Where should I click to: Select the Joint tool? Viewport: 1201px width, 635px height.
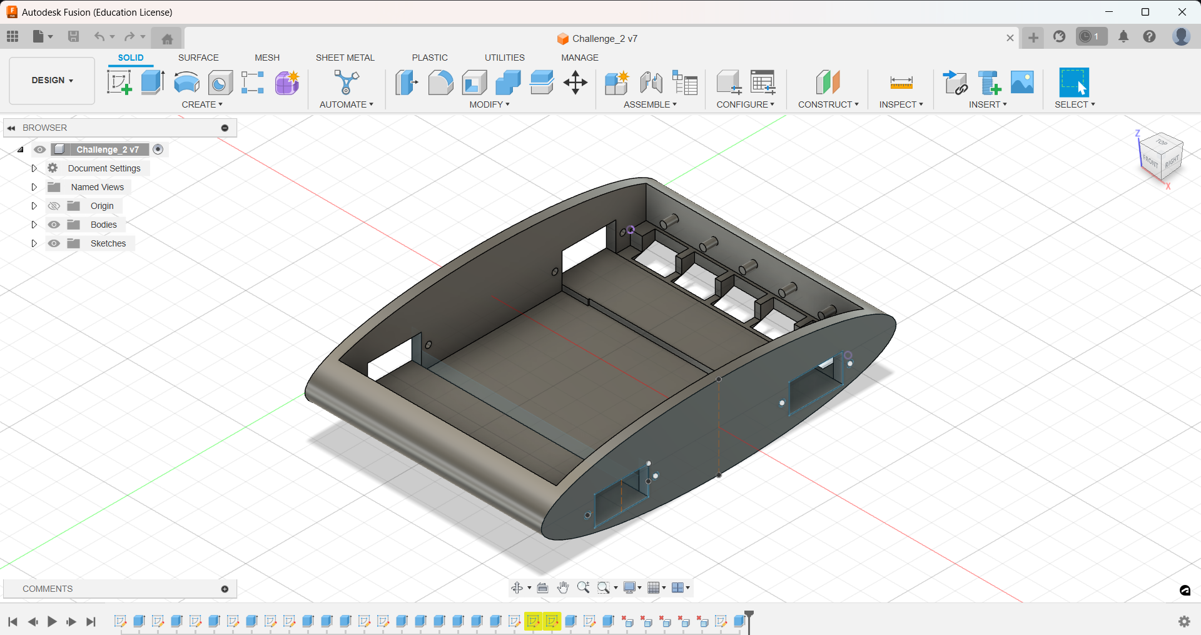[651, 82]
